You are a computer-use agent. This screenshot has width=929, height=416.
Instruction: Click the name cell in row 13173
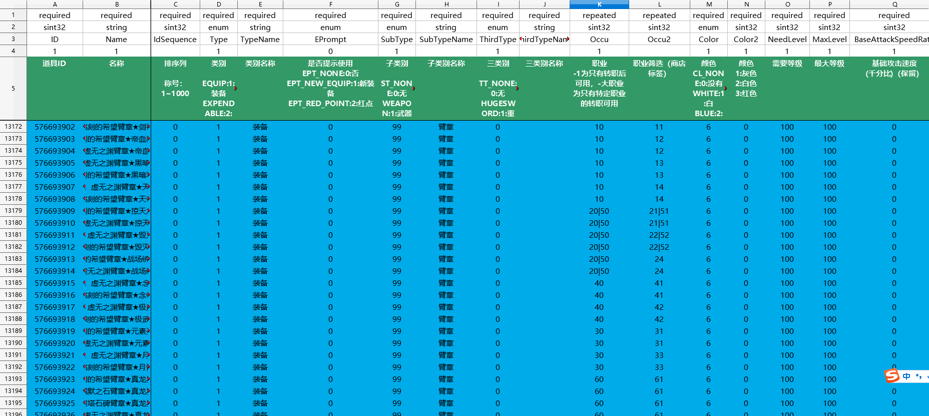click(117, 139)
